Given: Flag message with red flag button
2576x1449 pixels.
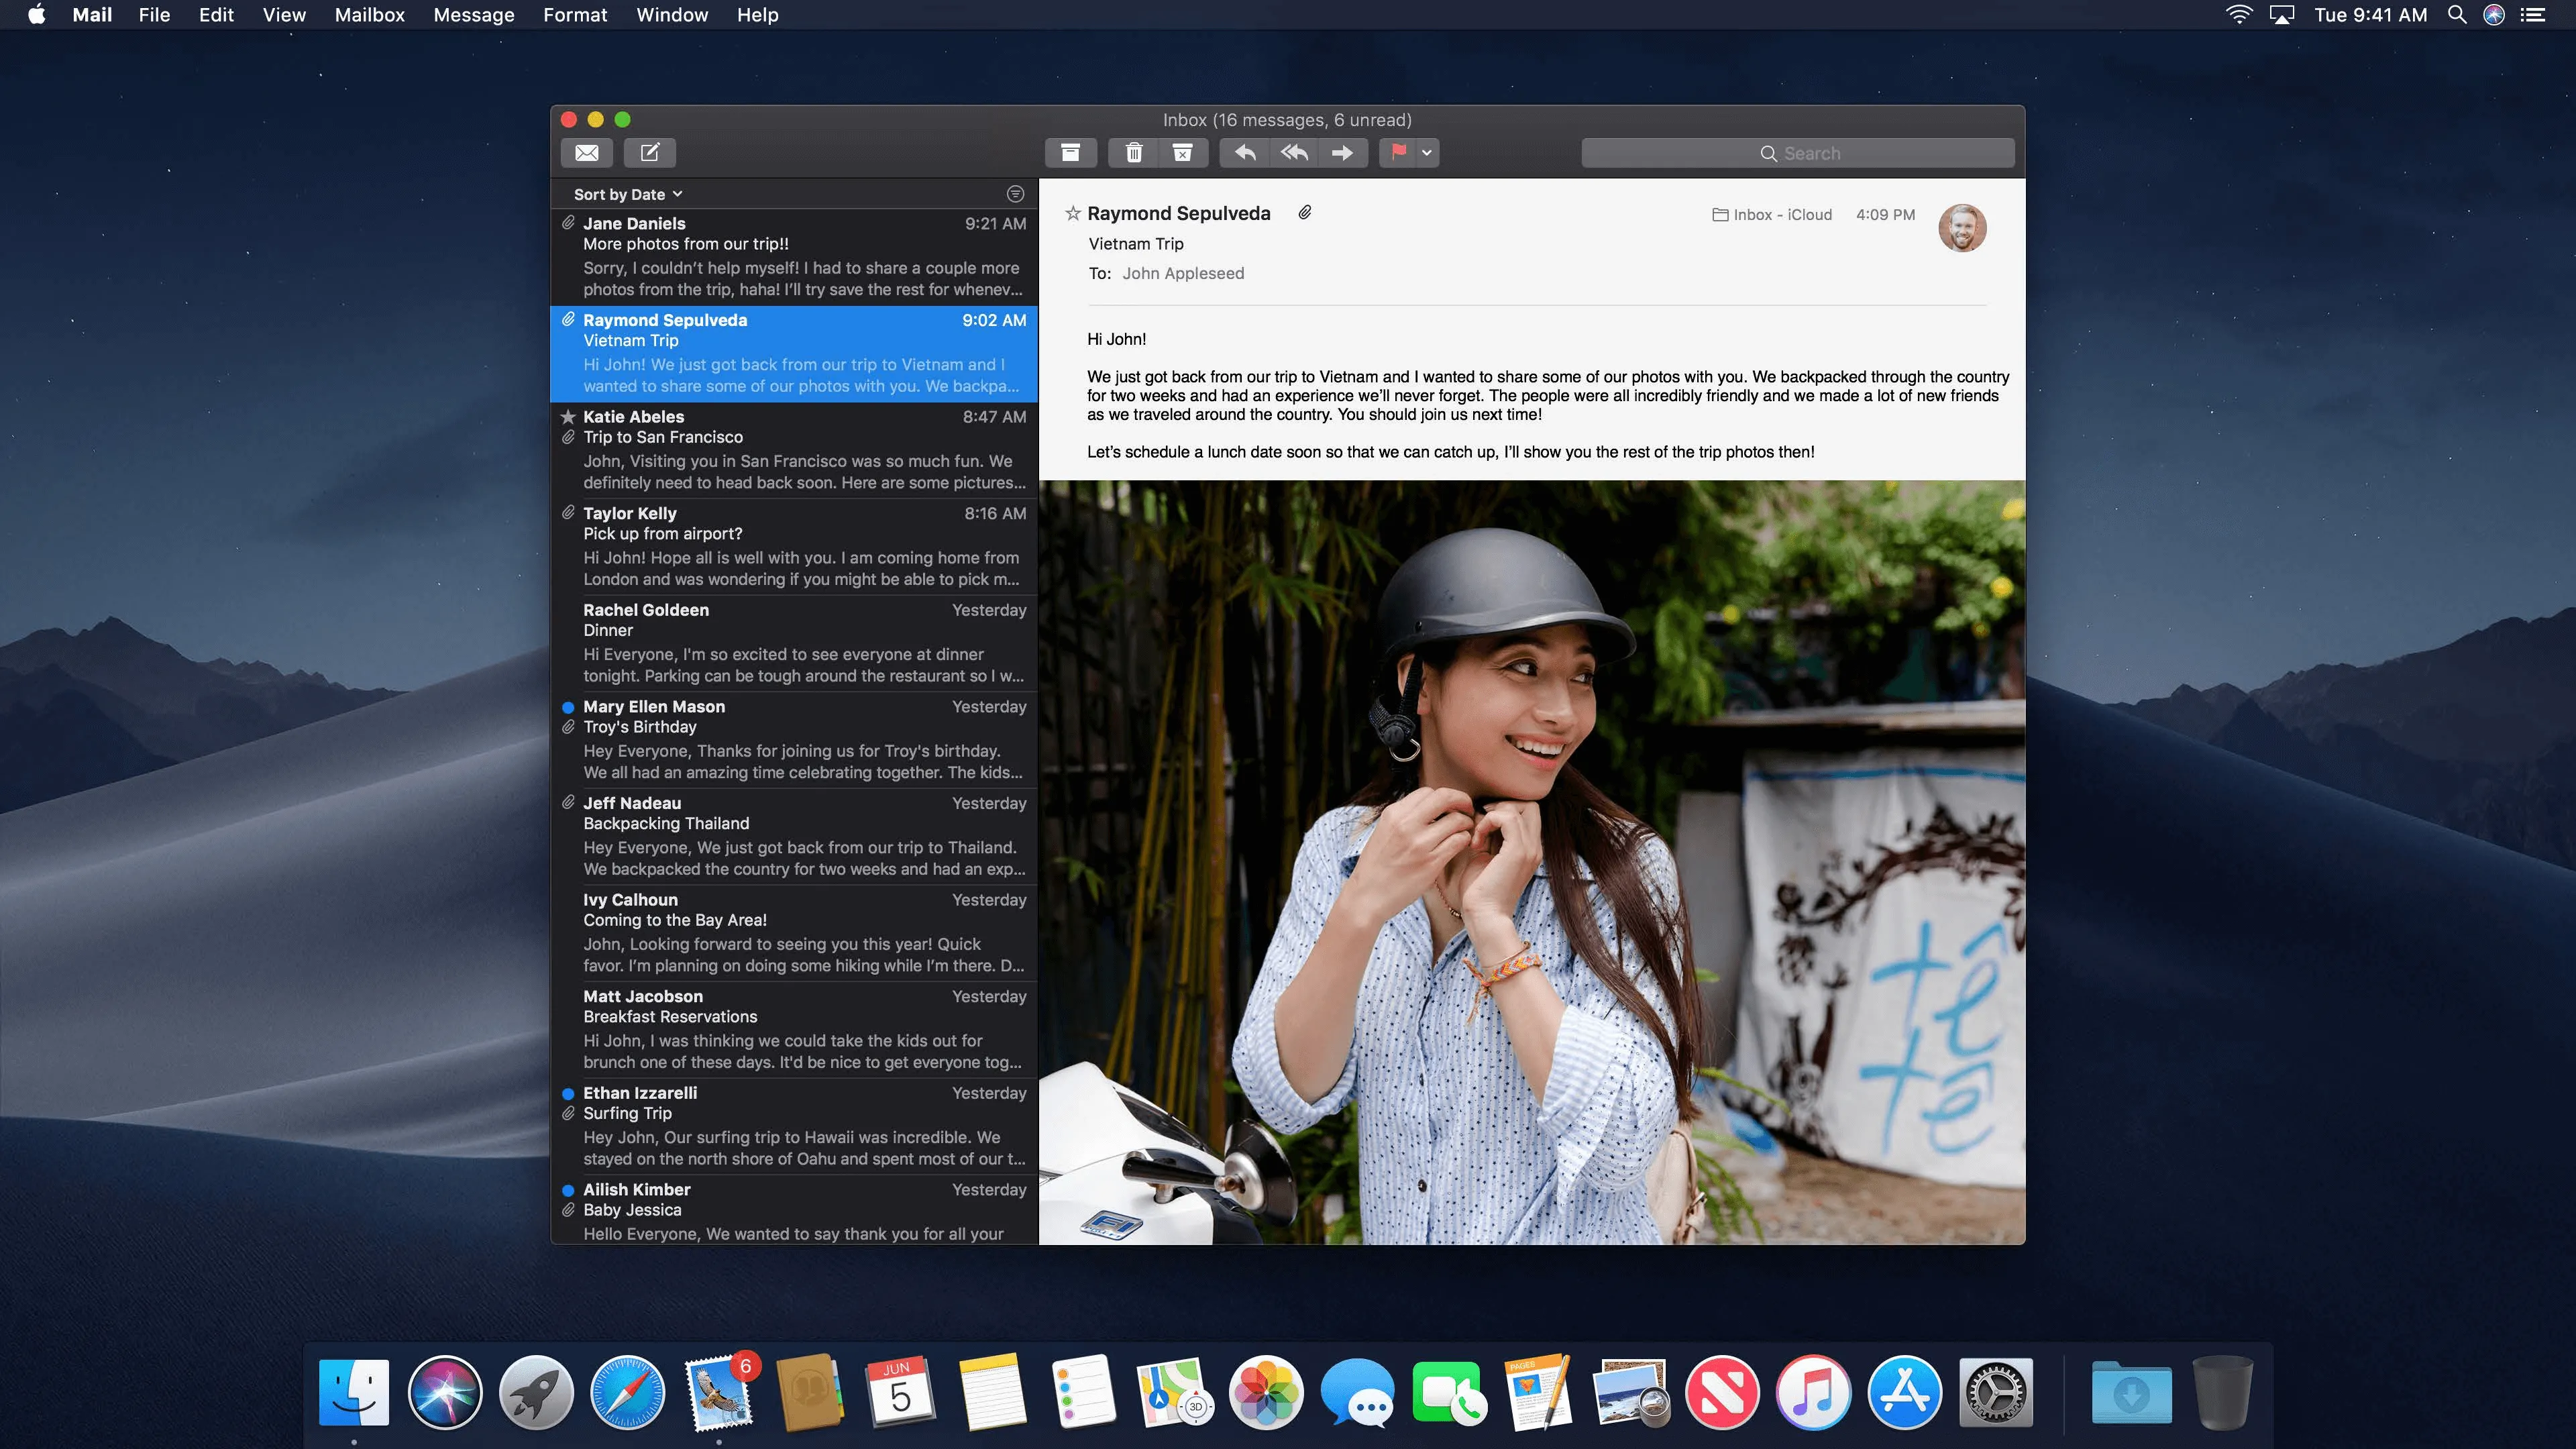Looking at the screenshot, I should 1398,153.
